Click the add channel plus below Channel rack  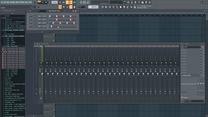(42, 32)
